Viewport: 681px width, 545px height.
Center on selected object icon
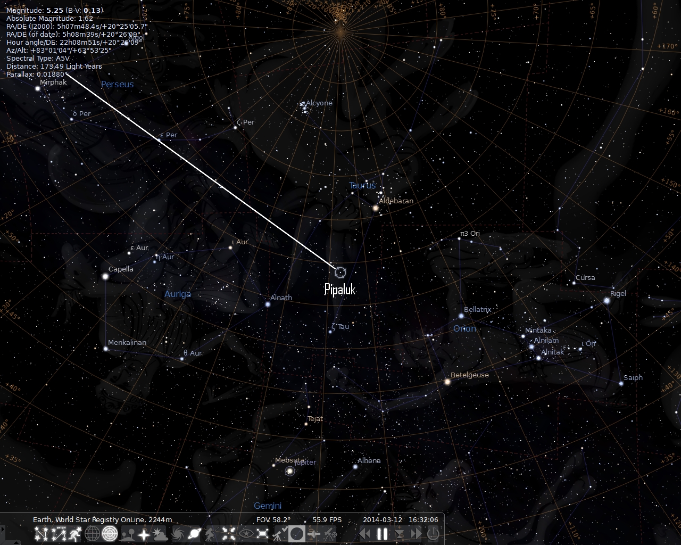pos(227,533)
